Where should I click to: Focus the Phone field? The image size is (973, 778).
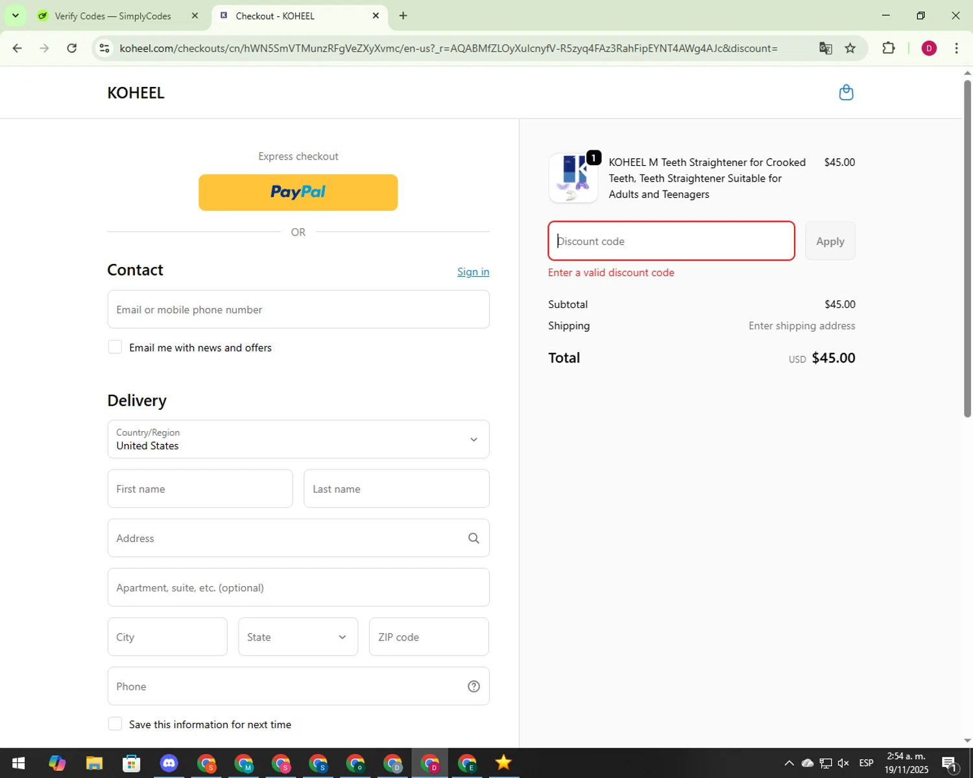click(298, 686)
